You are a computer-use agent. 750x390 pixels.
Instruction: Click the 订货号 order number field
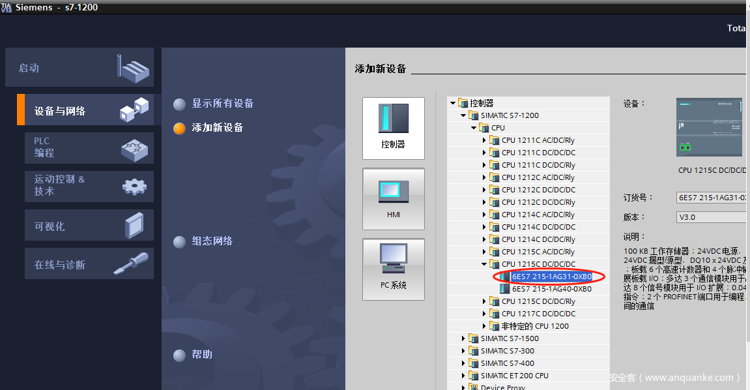pyautogui.click(x=712, y=197)
